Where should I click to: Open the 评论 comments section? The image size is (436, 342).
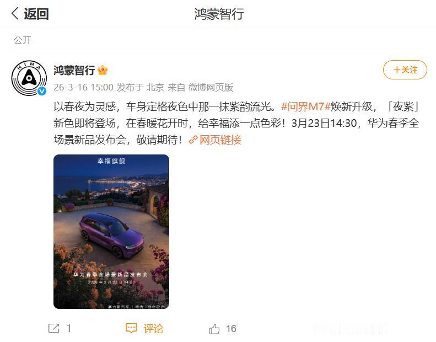point(153,329)
